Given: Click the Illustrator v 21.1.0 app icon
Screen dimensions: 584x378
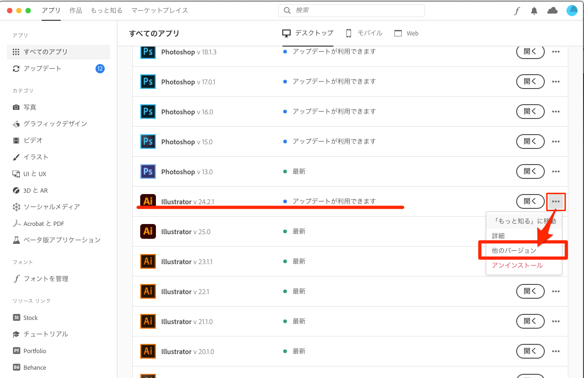Looking at the screenshot, I should [x=148, y=321].
